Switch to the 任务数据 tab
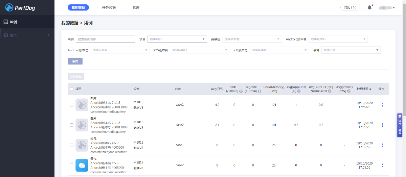Viewport: 406px width, 177px height. click(x=109, y=7)
